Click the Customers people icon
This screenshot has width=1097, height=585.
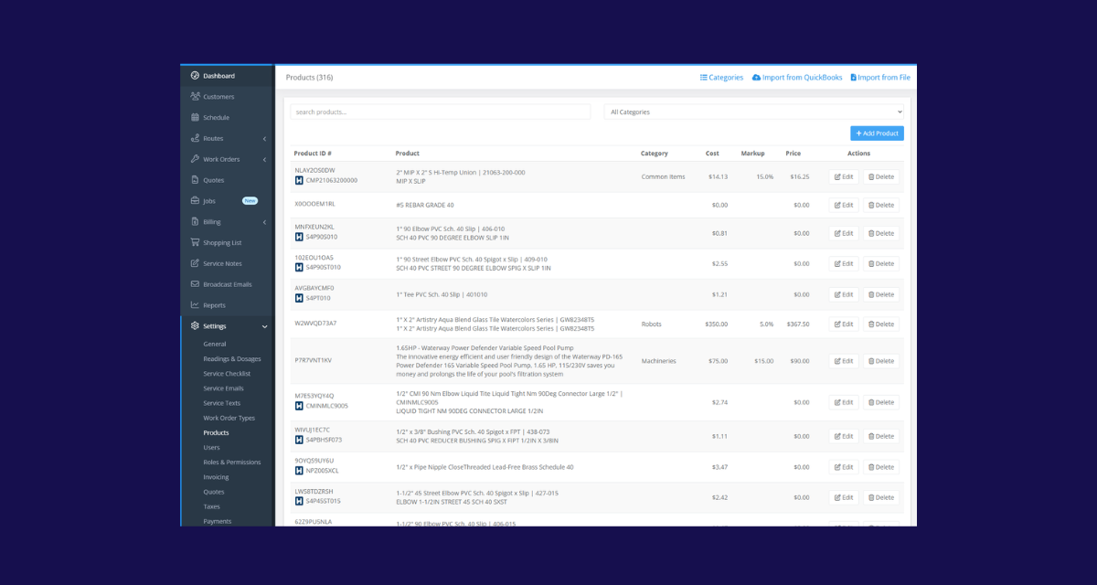point(195,97)
